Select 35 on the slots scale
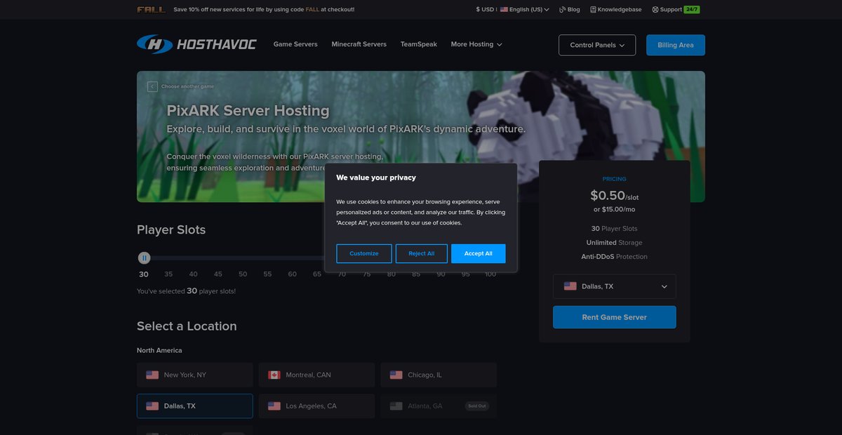The width and height of the screenshot is (842, 435). [168, 274]
